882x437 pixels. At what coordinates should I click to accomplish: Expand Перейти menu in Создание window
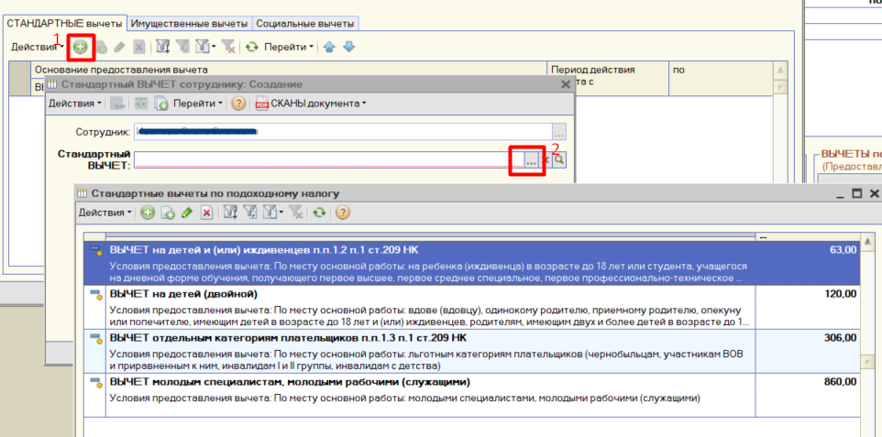point(197,104)
